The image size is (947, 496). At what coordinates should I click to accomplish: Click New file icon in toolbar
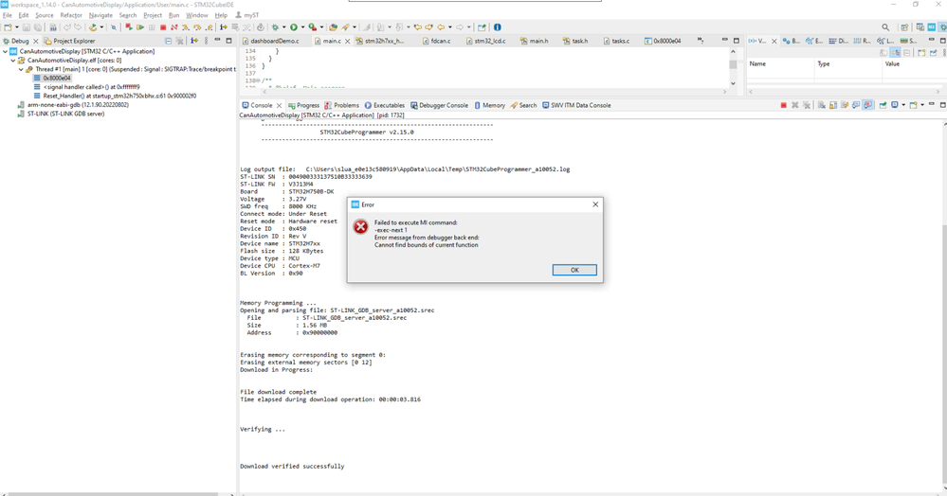(8, 27)
